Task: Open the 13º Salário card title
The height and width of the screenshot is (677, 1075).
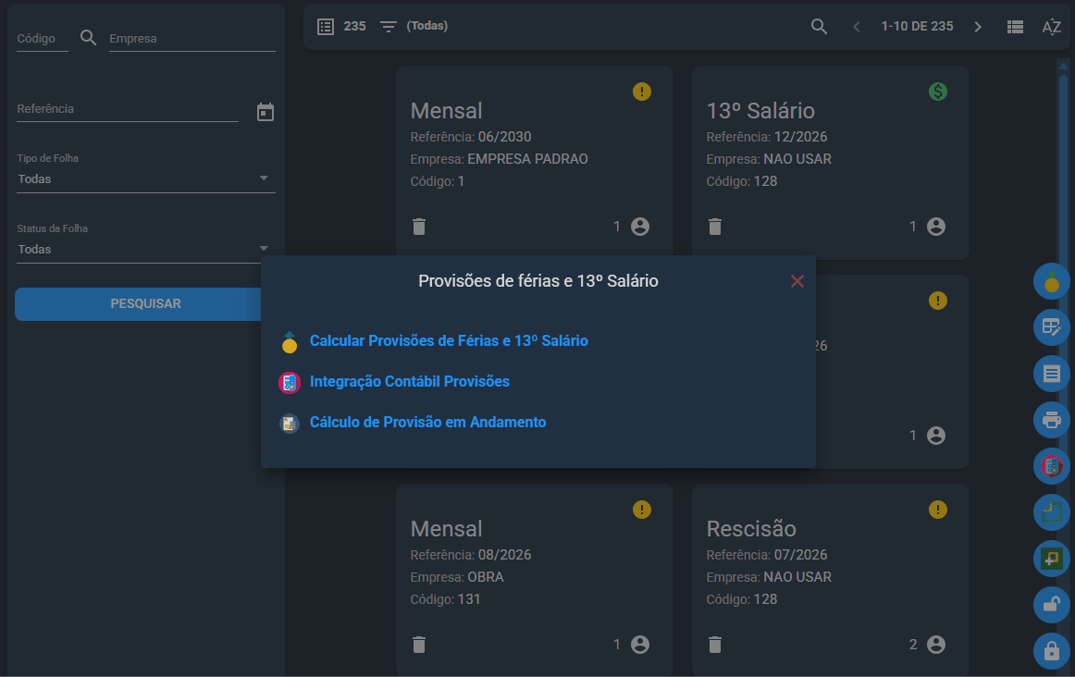Action: (x=760, y=111)
